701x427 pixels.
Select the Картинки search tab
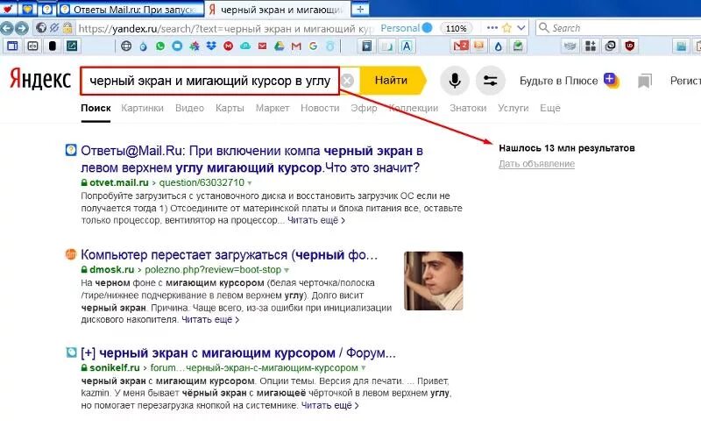(x=142, y=108)
